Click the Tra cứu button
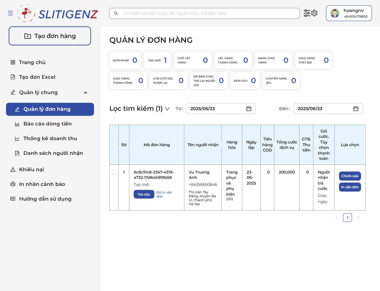Image resolution: width=380 pixels, height=291 pixels. pos(144,195)
